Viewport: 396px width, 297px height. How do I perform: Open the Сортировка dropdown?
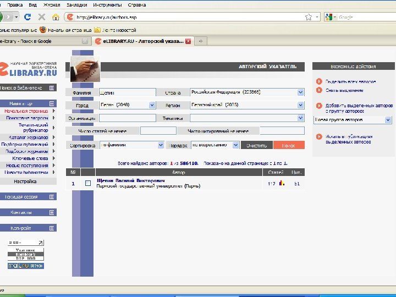pyautogui.click(x=161, y=145)
